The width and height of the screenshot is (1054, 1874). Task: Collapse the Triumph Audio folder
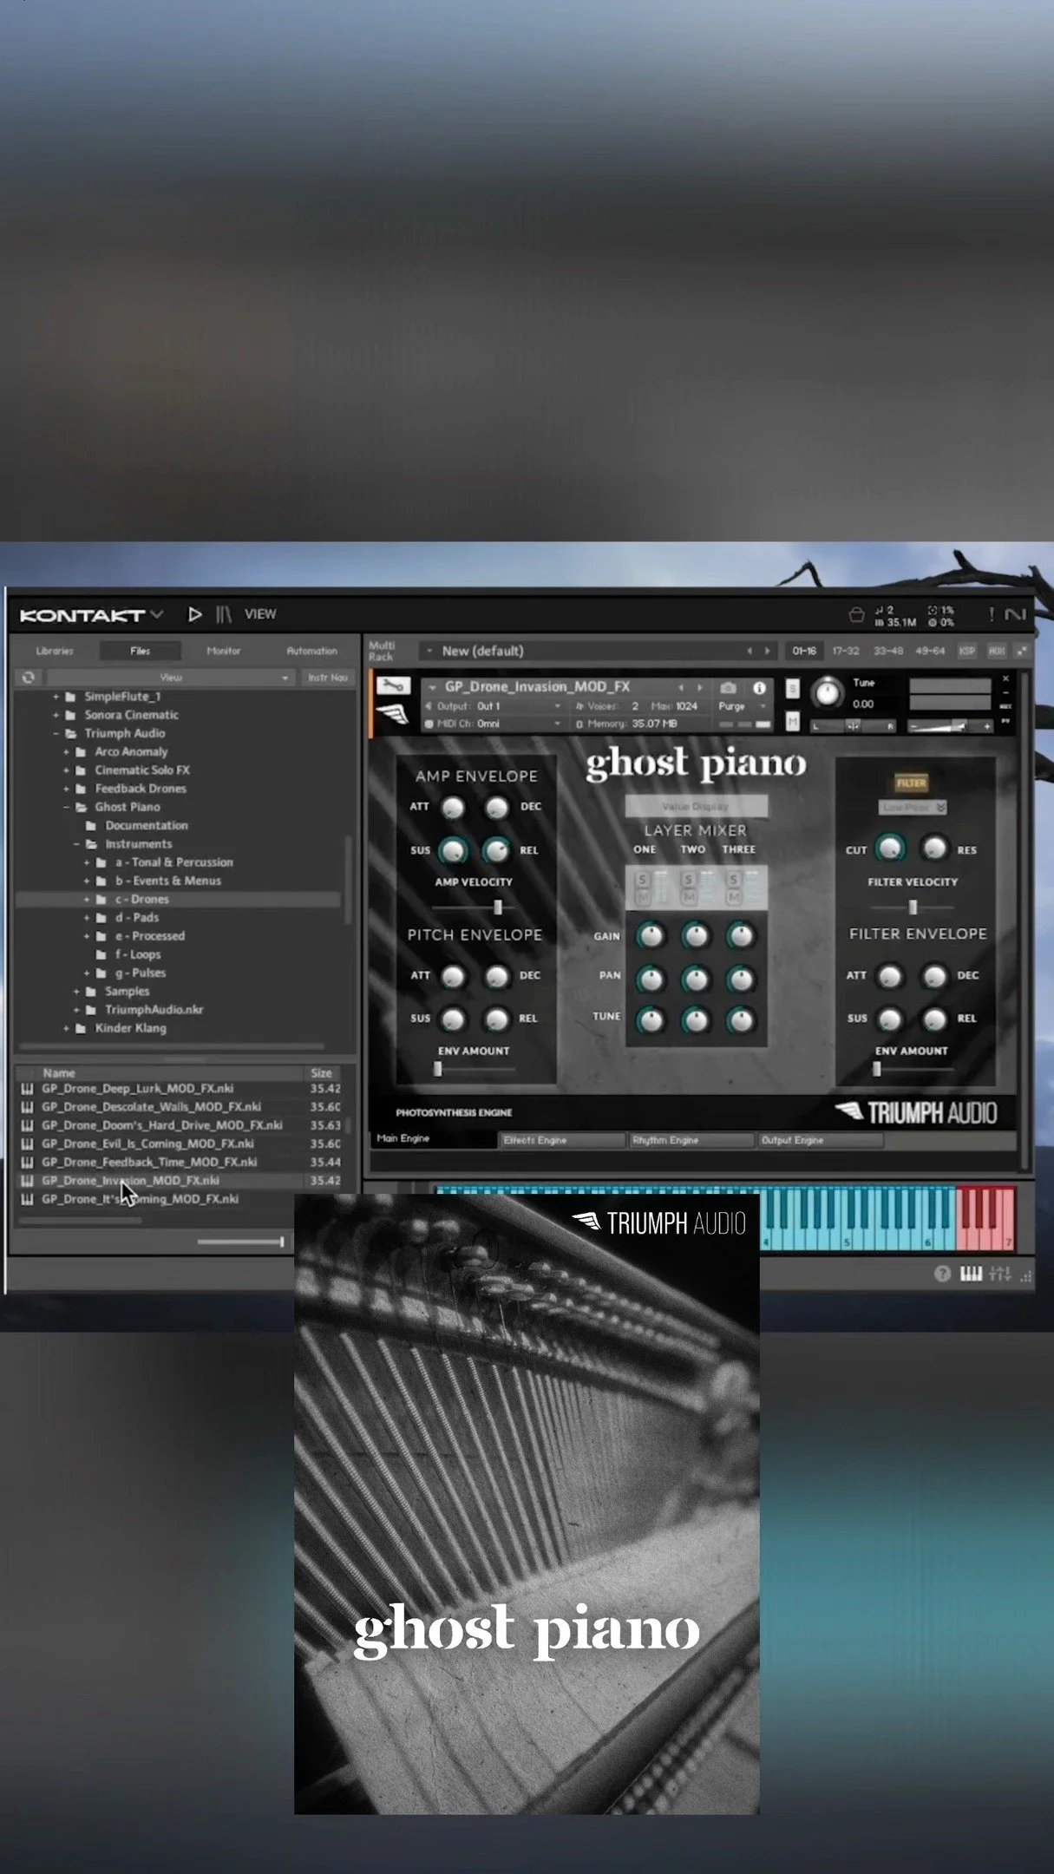click(x=56, y=733)
